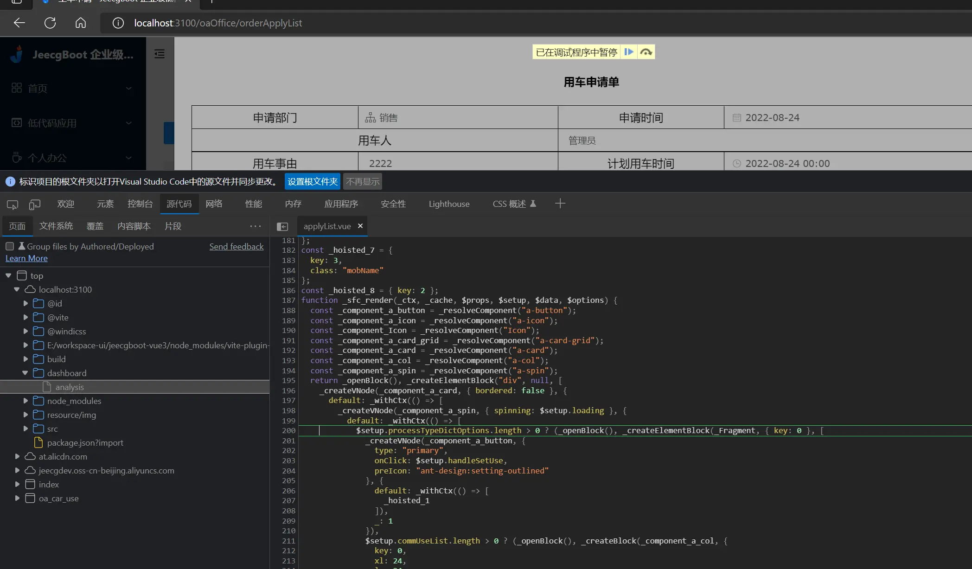Click the 页面 sidebar tab icon
Image resolution: width=972 pixels, height=569 pixels.
coord(17,225)
